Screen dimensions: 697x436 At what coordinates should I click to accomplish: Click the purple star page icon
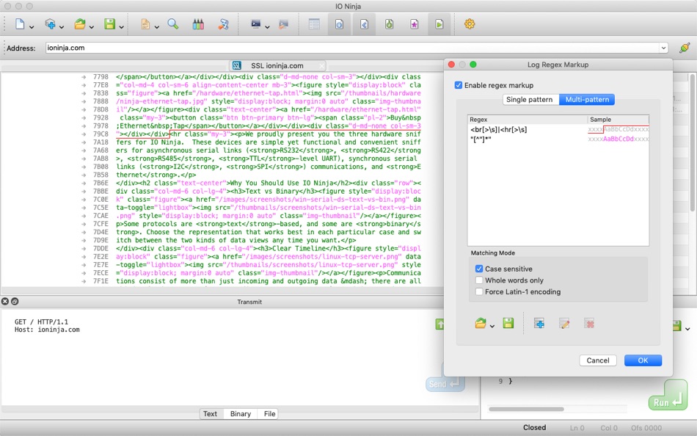pos(415,24)
